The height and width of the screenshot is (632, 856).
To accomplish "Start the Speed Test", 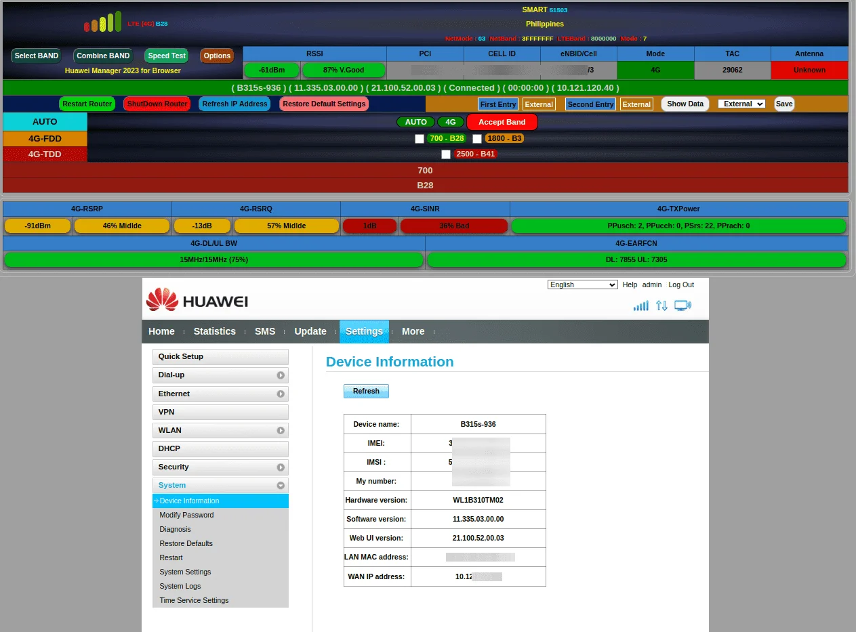I will (x=167, y=56).
